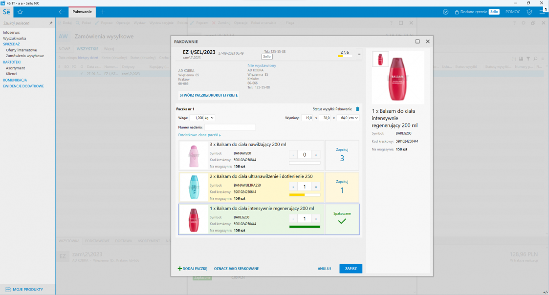
Task: Open the dimensions unit cm dropdown
Action: click(x=353, y=118)
